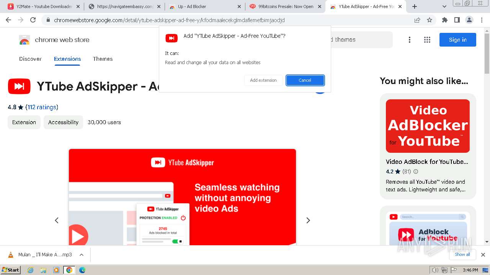Click the taskbar clock showing 3:46 PM

(x=470, y=270)
